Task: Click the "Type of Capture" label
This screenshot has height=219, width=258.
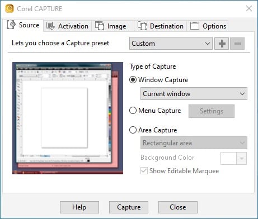Action: (x=153, y=66)
